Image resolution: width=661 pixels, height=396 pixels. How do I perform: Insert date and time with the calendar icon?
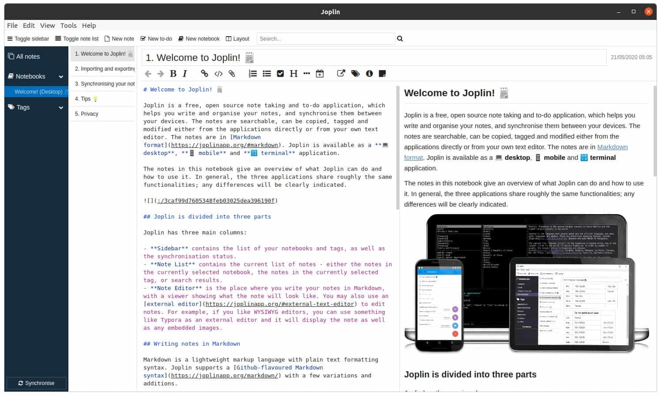pyautogui.click(x=320, y=74)
